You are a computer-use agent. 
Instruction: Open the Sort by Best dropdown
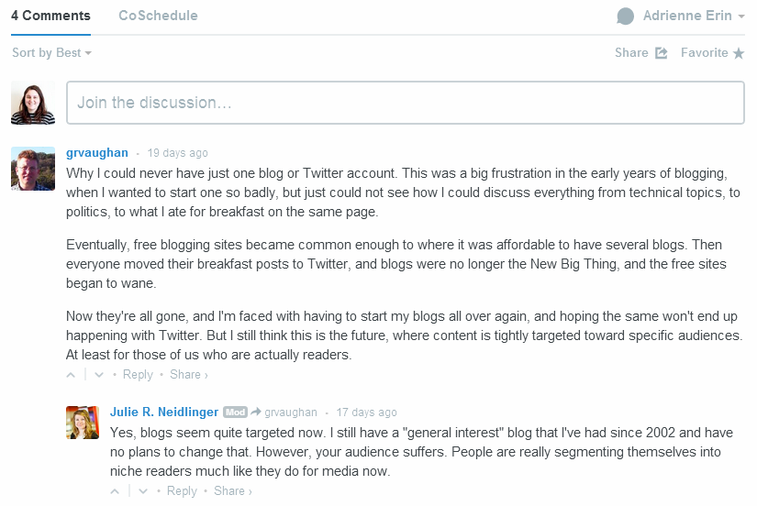[x=51, y=53]
